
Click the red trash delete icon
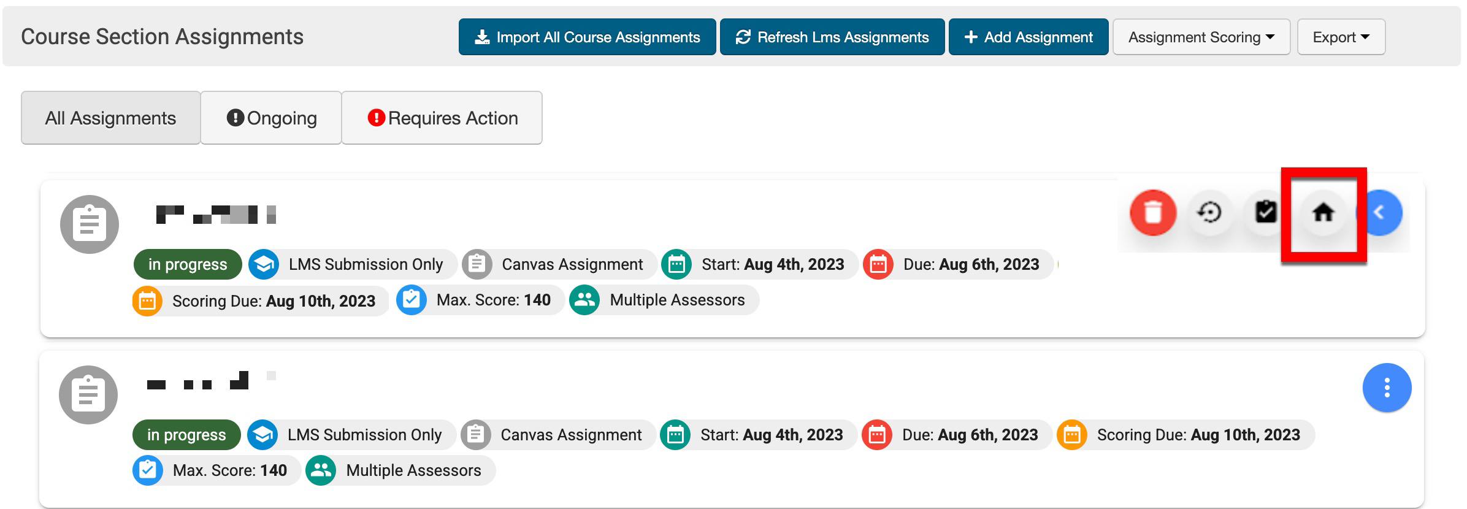click(x=1152, y=213)
